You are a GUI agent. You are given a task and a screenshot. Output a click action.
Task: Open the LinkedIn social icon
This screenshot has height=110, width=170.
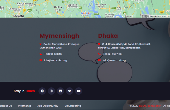click(60, 91)
